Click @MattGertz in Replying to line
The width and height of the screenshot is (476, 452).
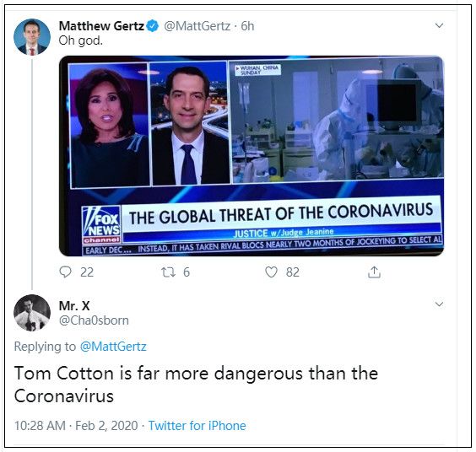coord(113,347)
